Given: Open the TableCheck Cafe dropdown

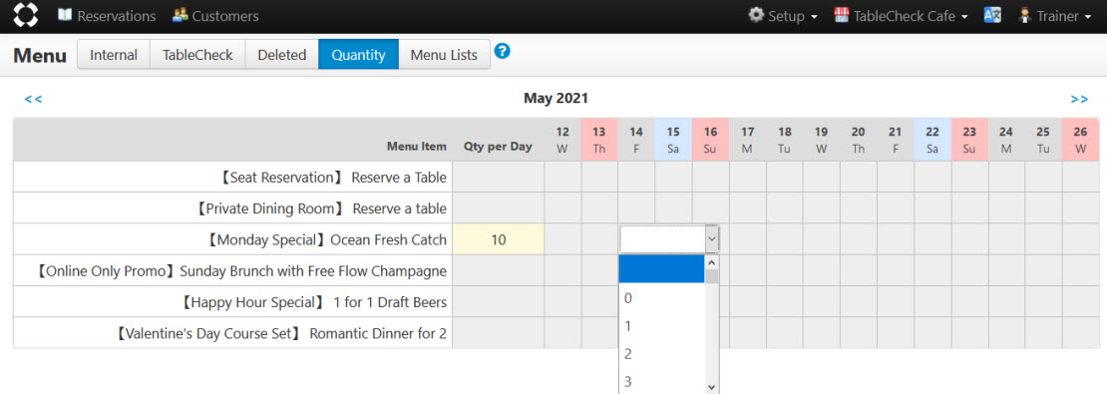Looking at the screenshot, I should (x=901, y=16).
